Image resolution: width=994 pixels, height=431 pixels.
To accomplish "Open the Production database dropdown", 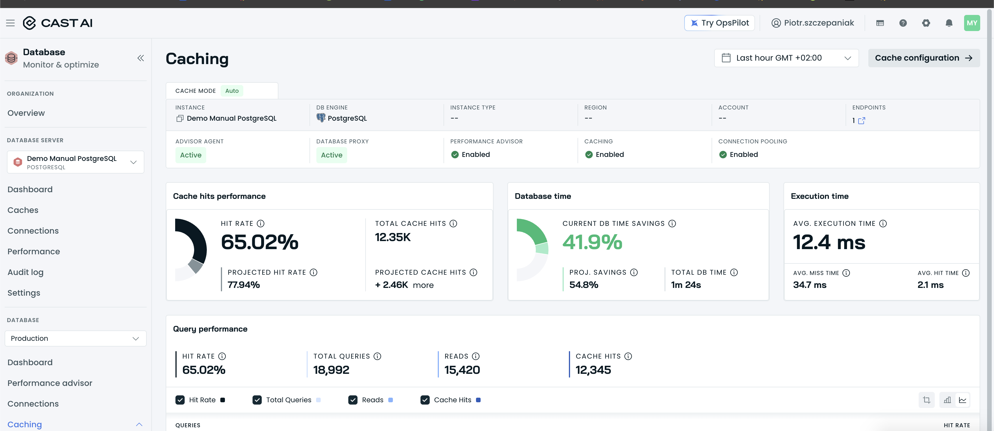I will [76, 338].
